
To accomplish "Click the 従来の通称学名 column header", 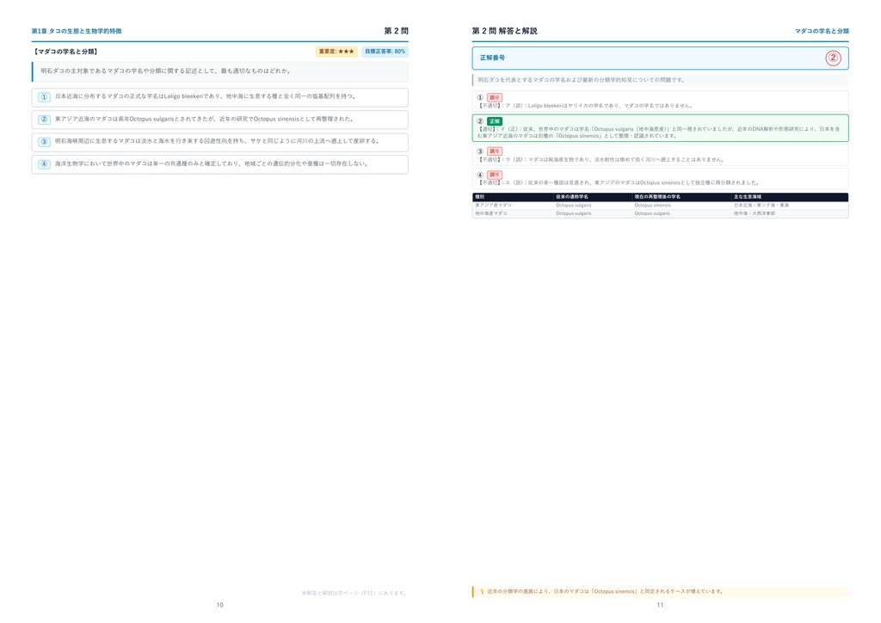I will pos(572,197).
